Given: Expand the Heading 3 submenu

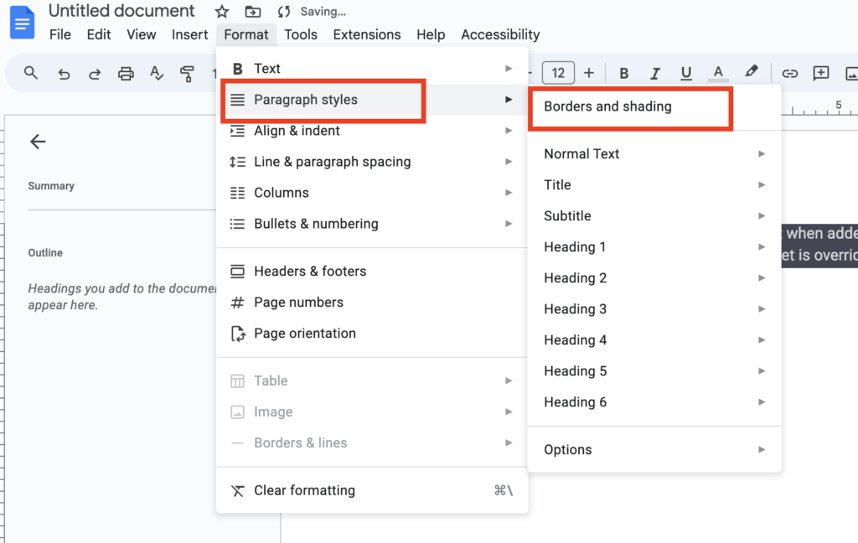Looking at the screenshot, I should point(761,308).
